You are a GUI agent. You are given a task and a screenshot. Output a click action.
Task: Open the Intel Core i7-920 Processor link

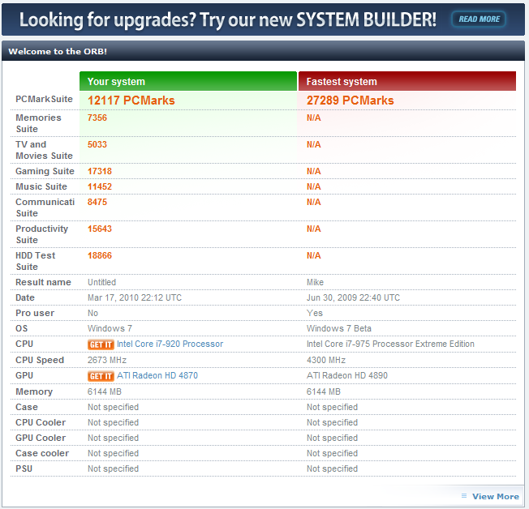point(170,344)
